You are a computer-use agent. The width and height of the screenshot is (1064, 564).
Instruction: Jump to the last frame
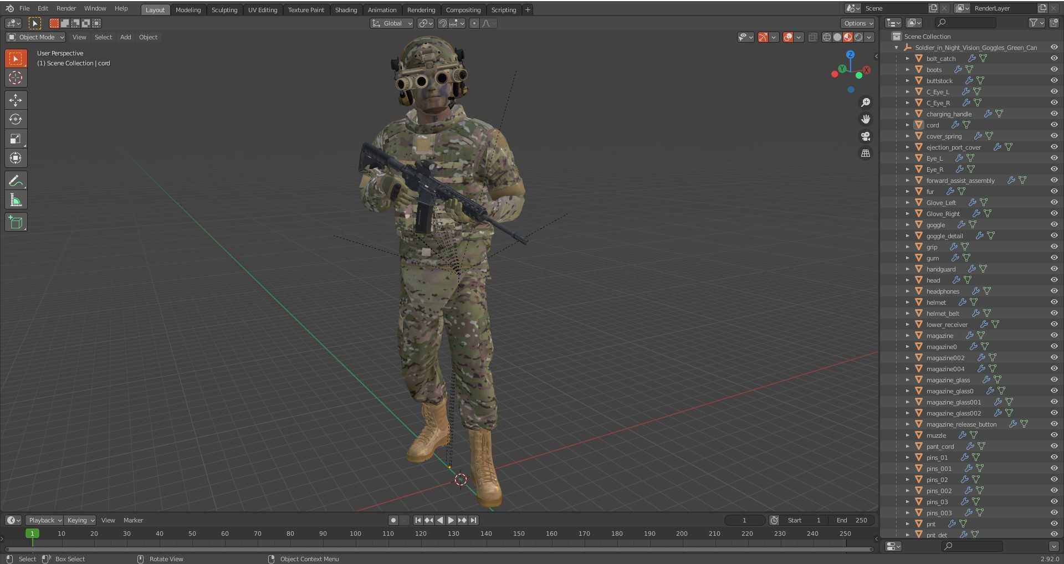(473, 520)
